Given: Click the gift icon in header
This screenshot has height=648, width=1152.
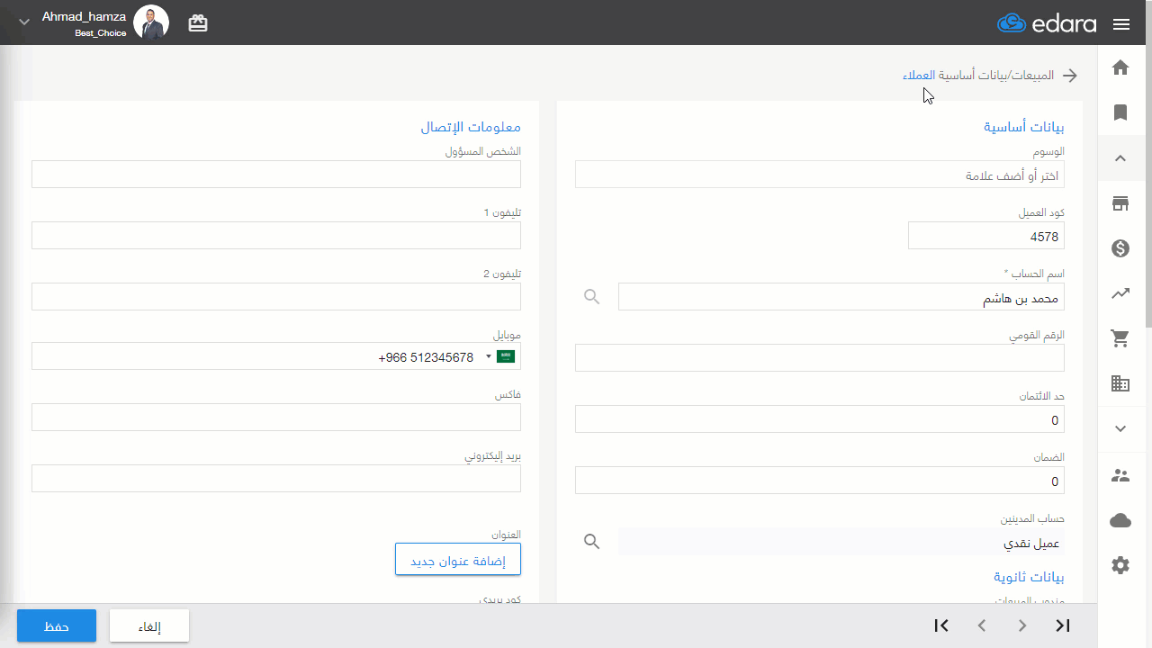Looking at the screenshot, I should (x=198, y=23).
